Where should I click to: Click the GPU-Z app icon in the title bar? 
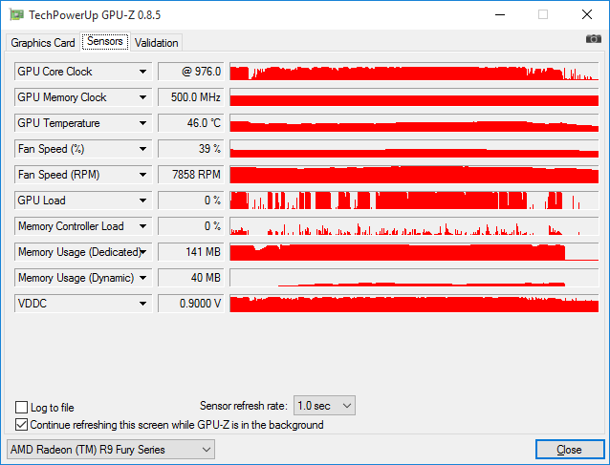(x=16, y=15)
